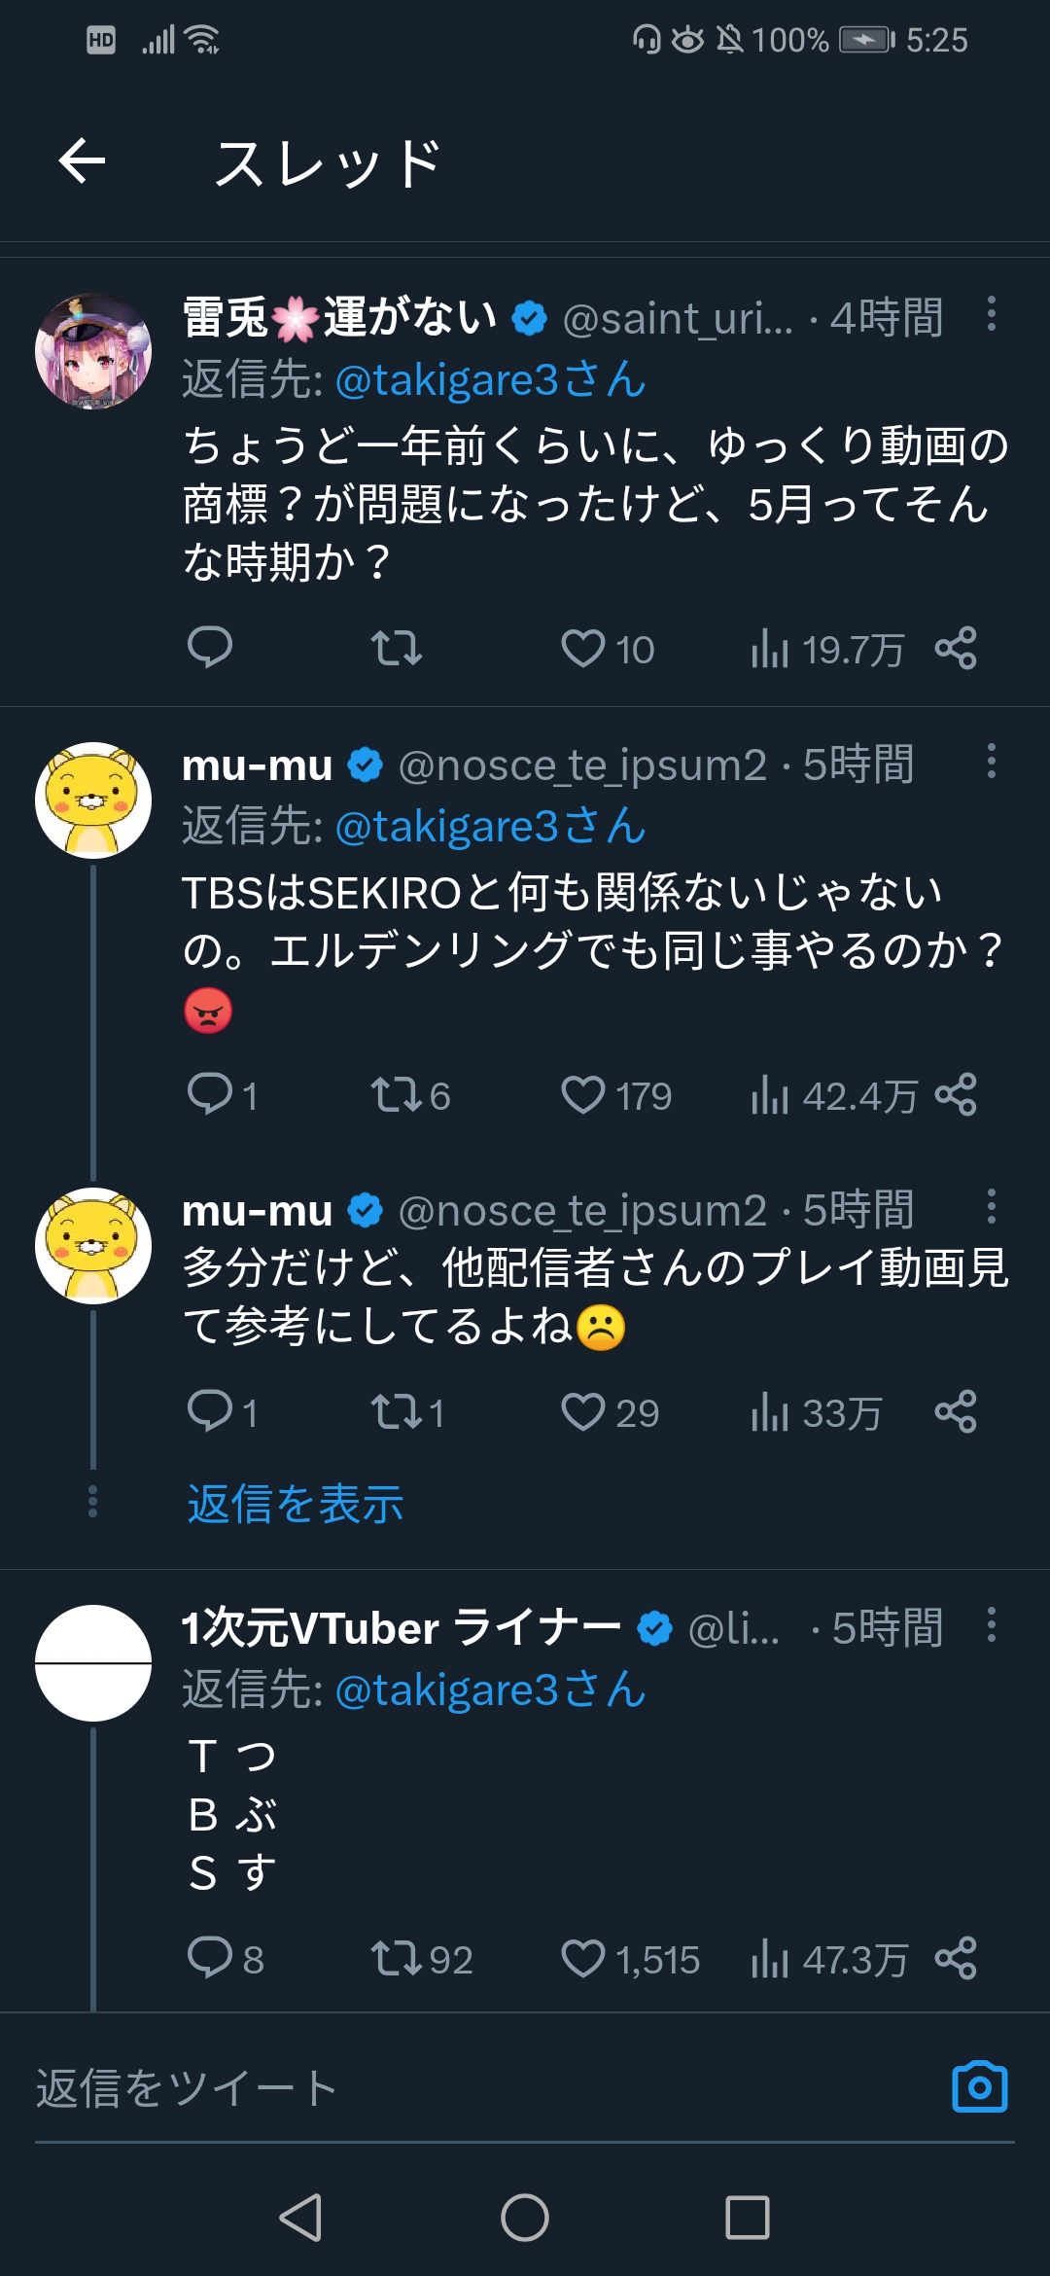Like the tweet with 1,515 likes
The image size is (1050, 2276).
[x=583, y=1958]
